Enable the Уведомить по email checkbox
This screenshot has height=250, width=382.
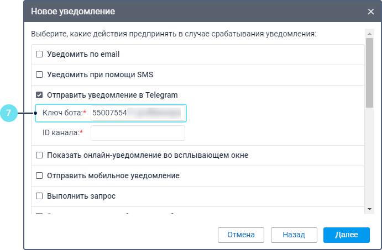(39, 54)
